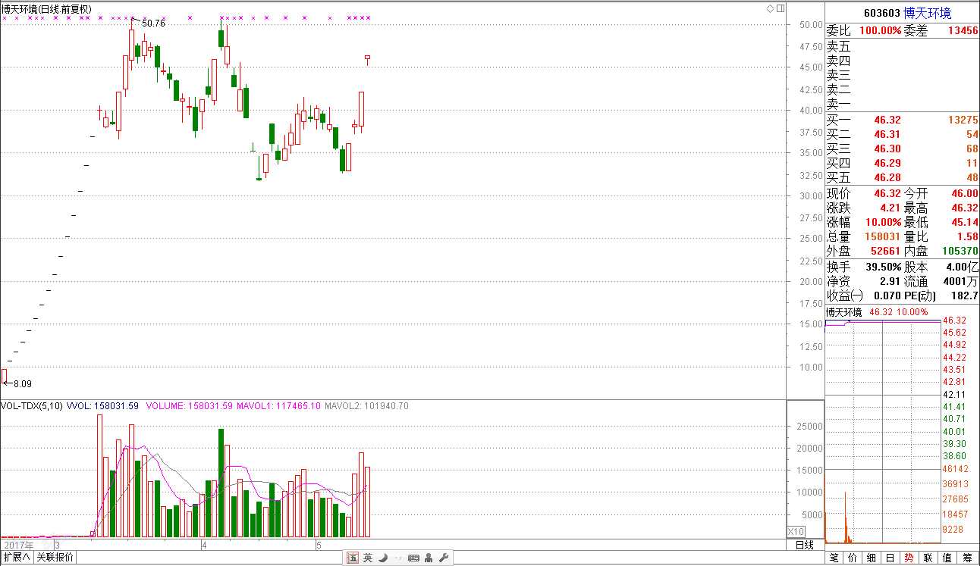Switch to the 筹 chip distribution tab
Viewport: 980px width, 566px height.
coord(967,558)
